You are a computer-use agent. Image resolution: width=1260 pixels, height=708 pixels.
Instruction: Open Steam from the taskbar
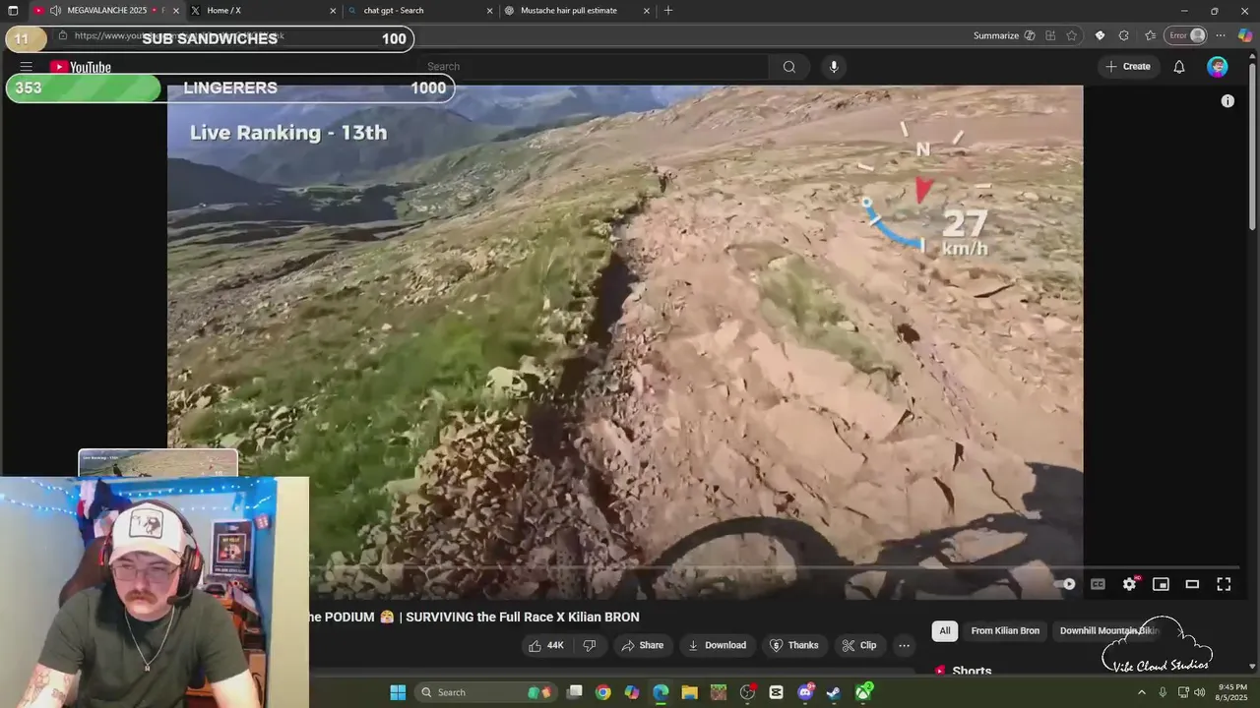tap(834, 692)
